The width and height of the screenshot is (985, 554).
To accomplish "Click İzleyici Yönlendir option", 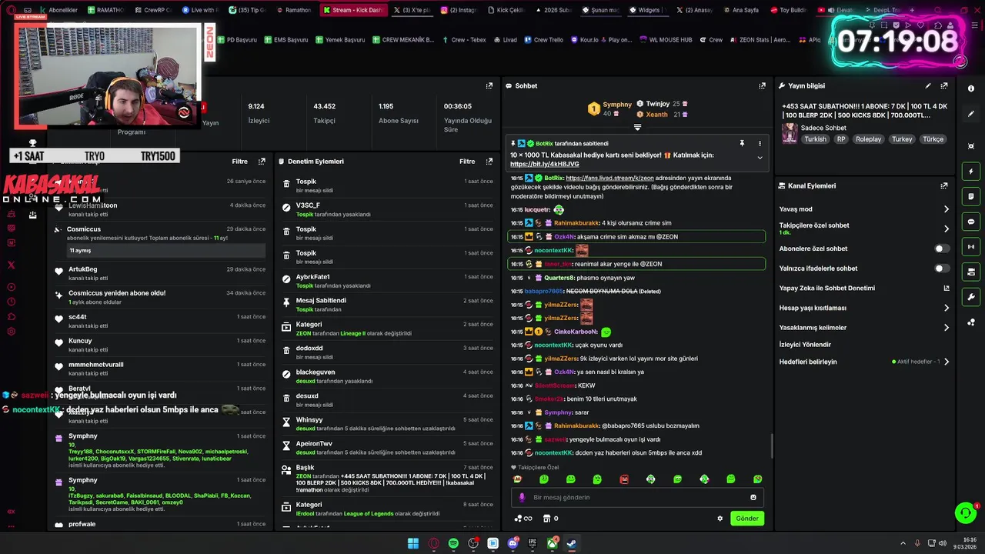I will click(x=805, y=345).
